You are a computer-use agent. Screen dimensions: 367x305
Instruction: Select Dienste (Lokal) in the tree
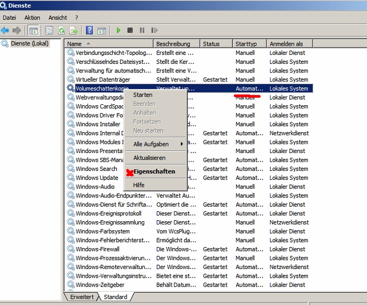(x=30, y=43)
